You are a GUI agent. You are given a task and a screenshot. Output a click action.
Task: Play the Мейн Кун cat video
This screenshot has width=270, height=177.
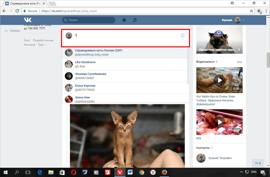(x=219, y=80)
